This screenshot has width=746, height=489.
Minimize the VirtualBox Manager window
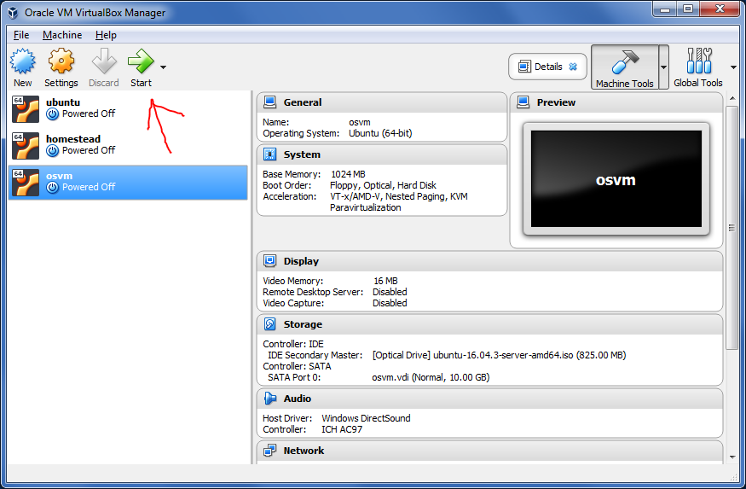tap(665, 9)
